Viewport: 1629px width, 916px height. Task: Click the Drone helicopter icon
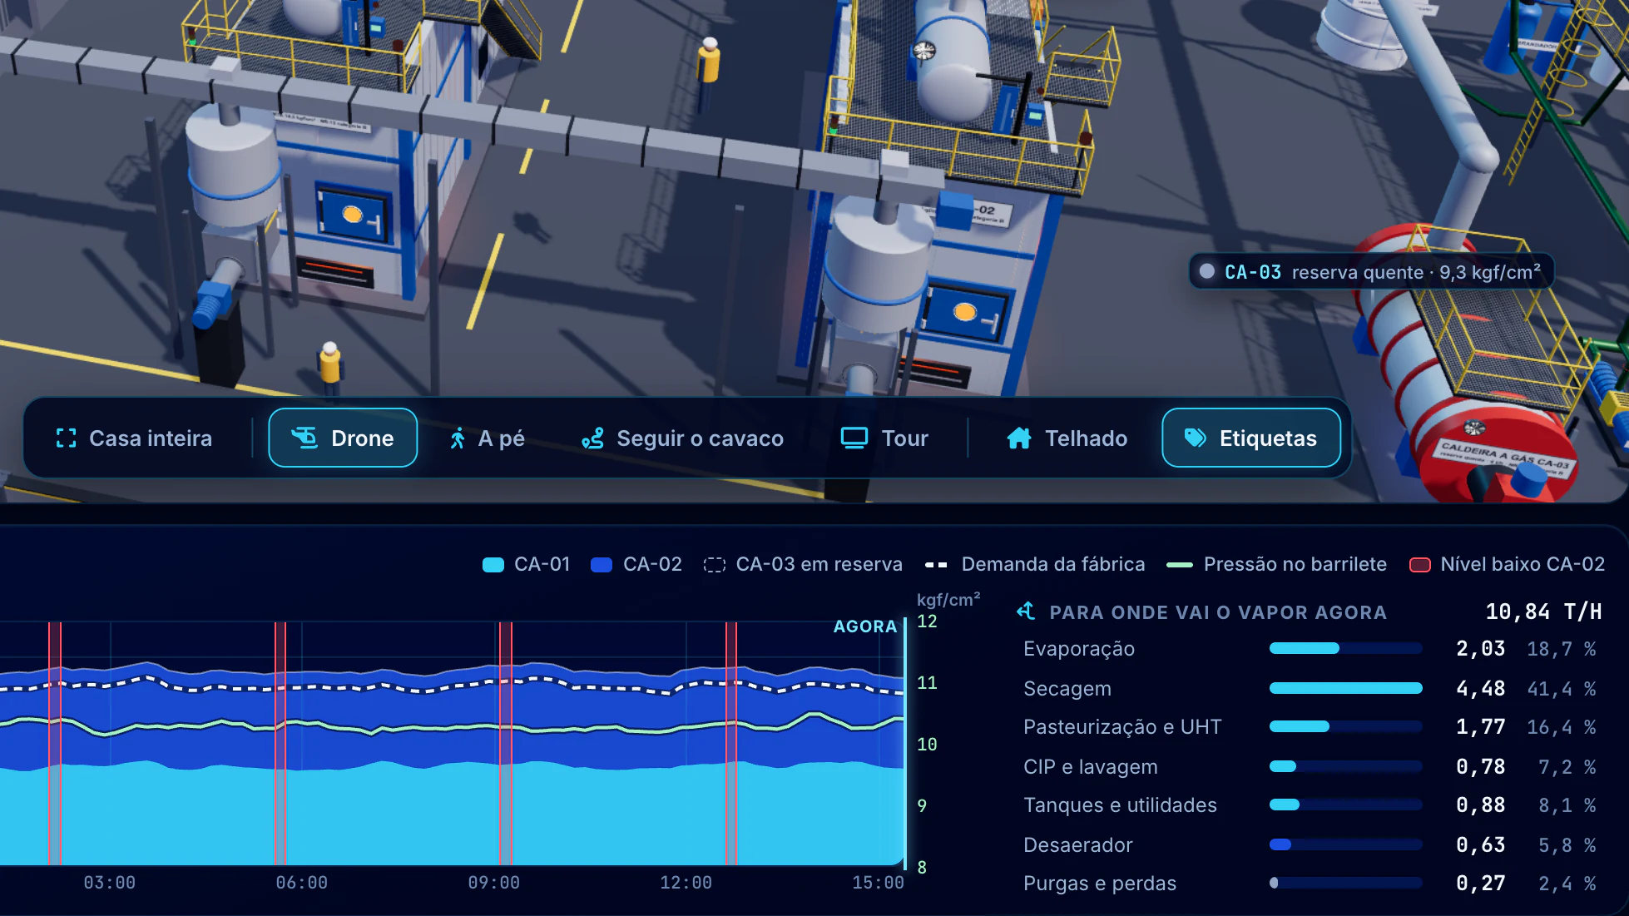(305, 438)
